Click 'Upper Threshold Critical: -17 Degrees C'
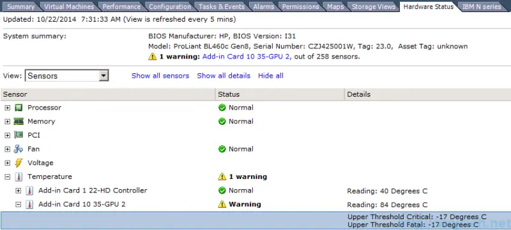Image resolution: width=511 pixels, height=230 pixels. [x=417, y=217]
